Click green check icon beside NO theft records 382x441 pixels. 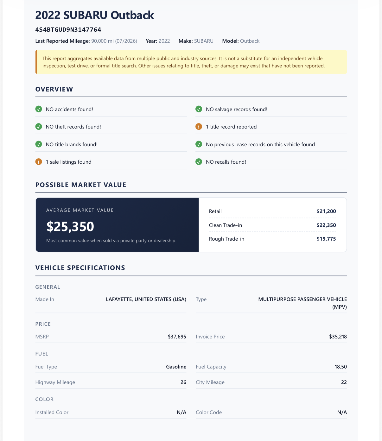click(x=39, y=127)
